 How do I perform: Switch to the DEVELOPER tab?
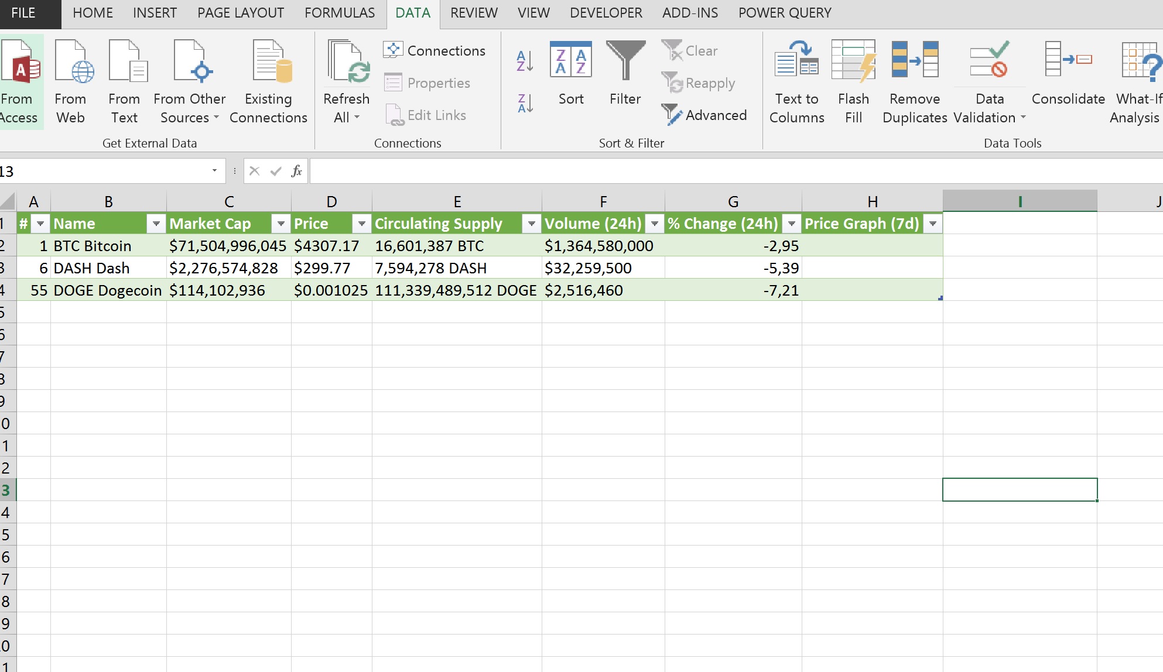(x=606, y=13)
